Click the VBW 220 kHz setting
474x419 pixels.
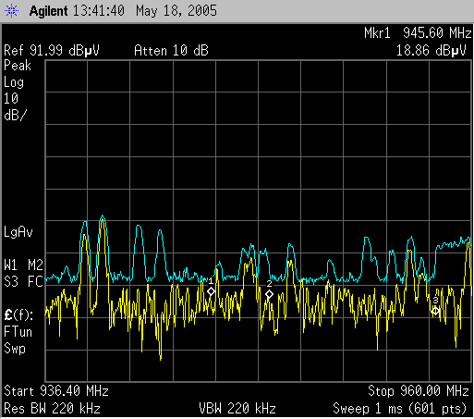coord(237,409)
